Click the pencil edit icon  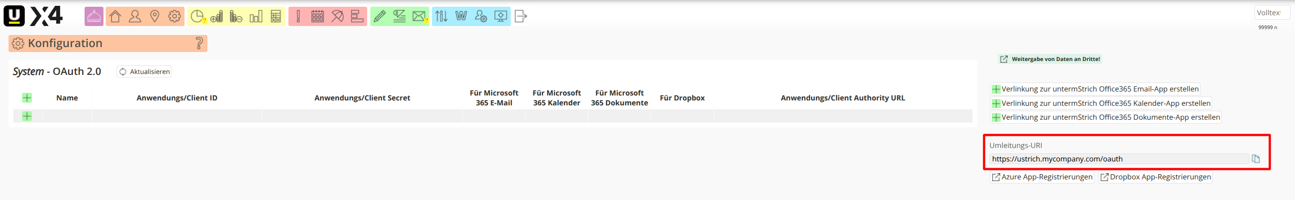[380, 17]
